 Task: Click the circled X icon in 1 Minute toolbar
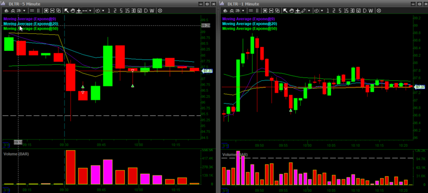tap(378, 10)
